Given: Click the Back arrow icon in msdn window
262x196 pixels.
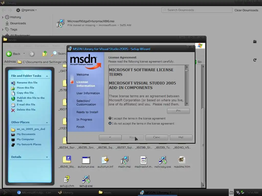Looking at the screenshot, I should (9, 54).
